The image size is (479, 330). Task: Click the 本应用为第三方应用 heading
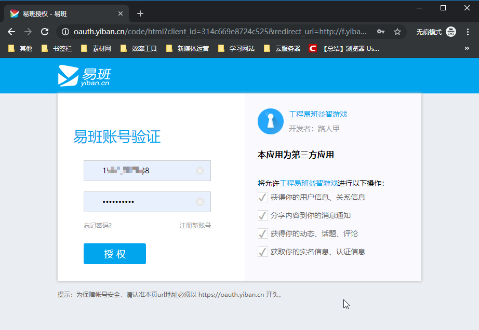tap(296, 155)
